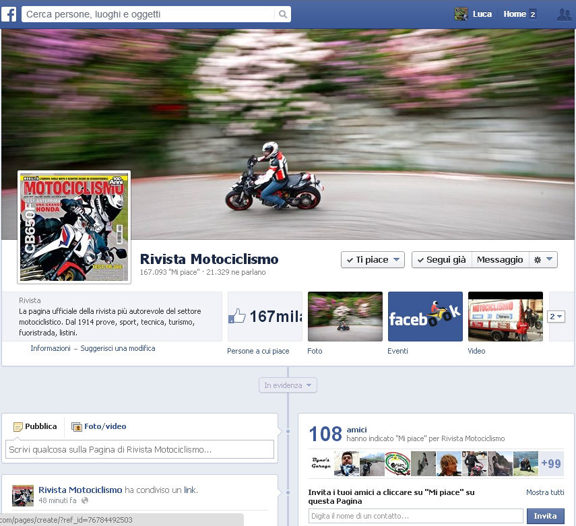Image resolution: width=576 pixels, height=526 pixels.
Task: Open the dropdown arrow beside the gear
Action: pos(550,259)
